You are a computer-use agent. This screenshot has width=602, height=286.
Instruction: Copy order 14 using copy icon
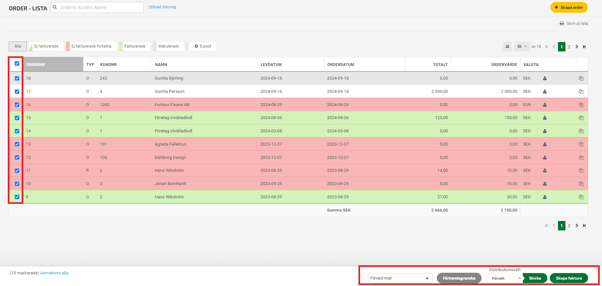pos(581,131)
